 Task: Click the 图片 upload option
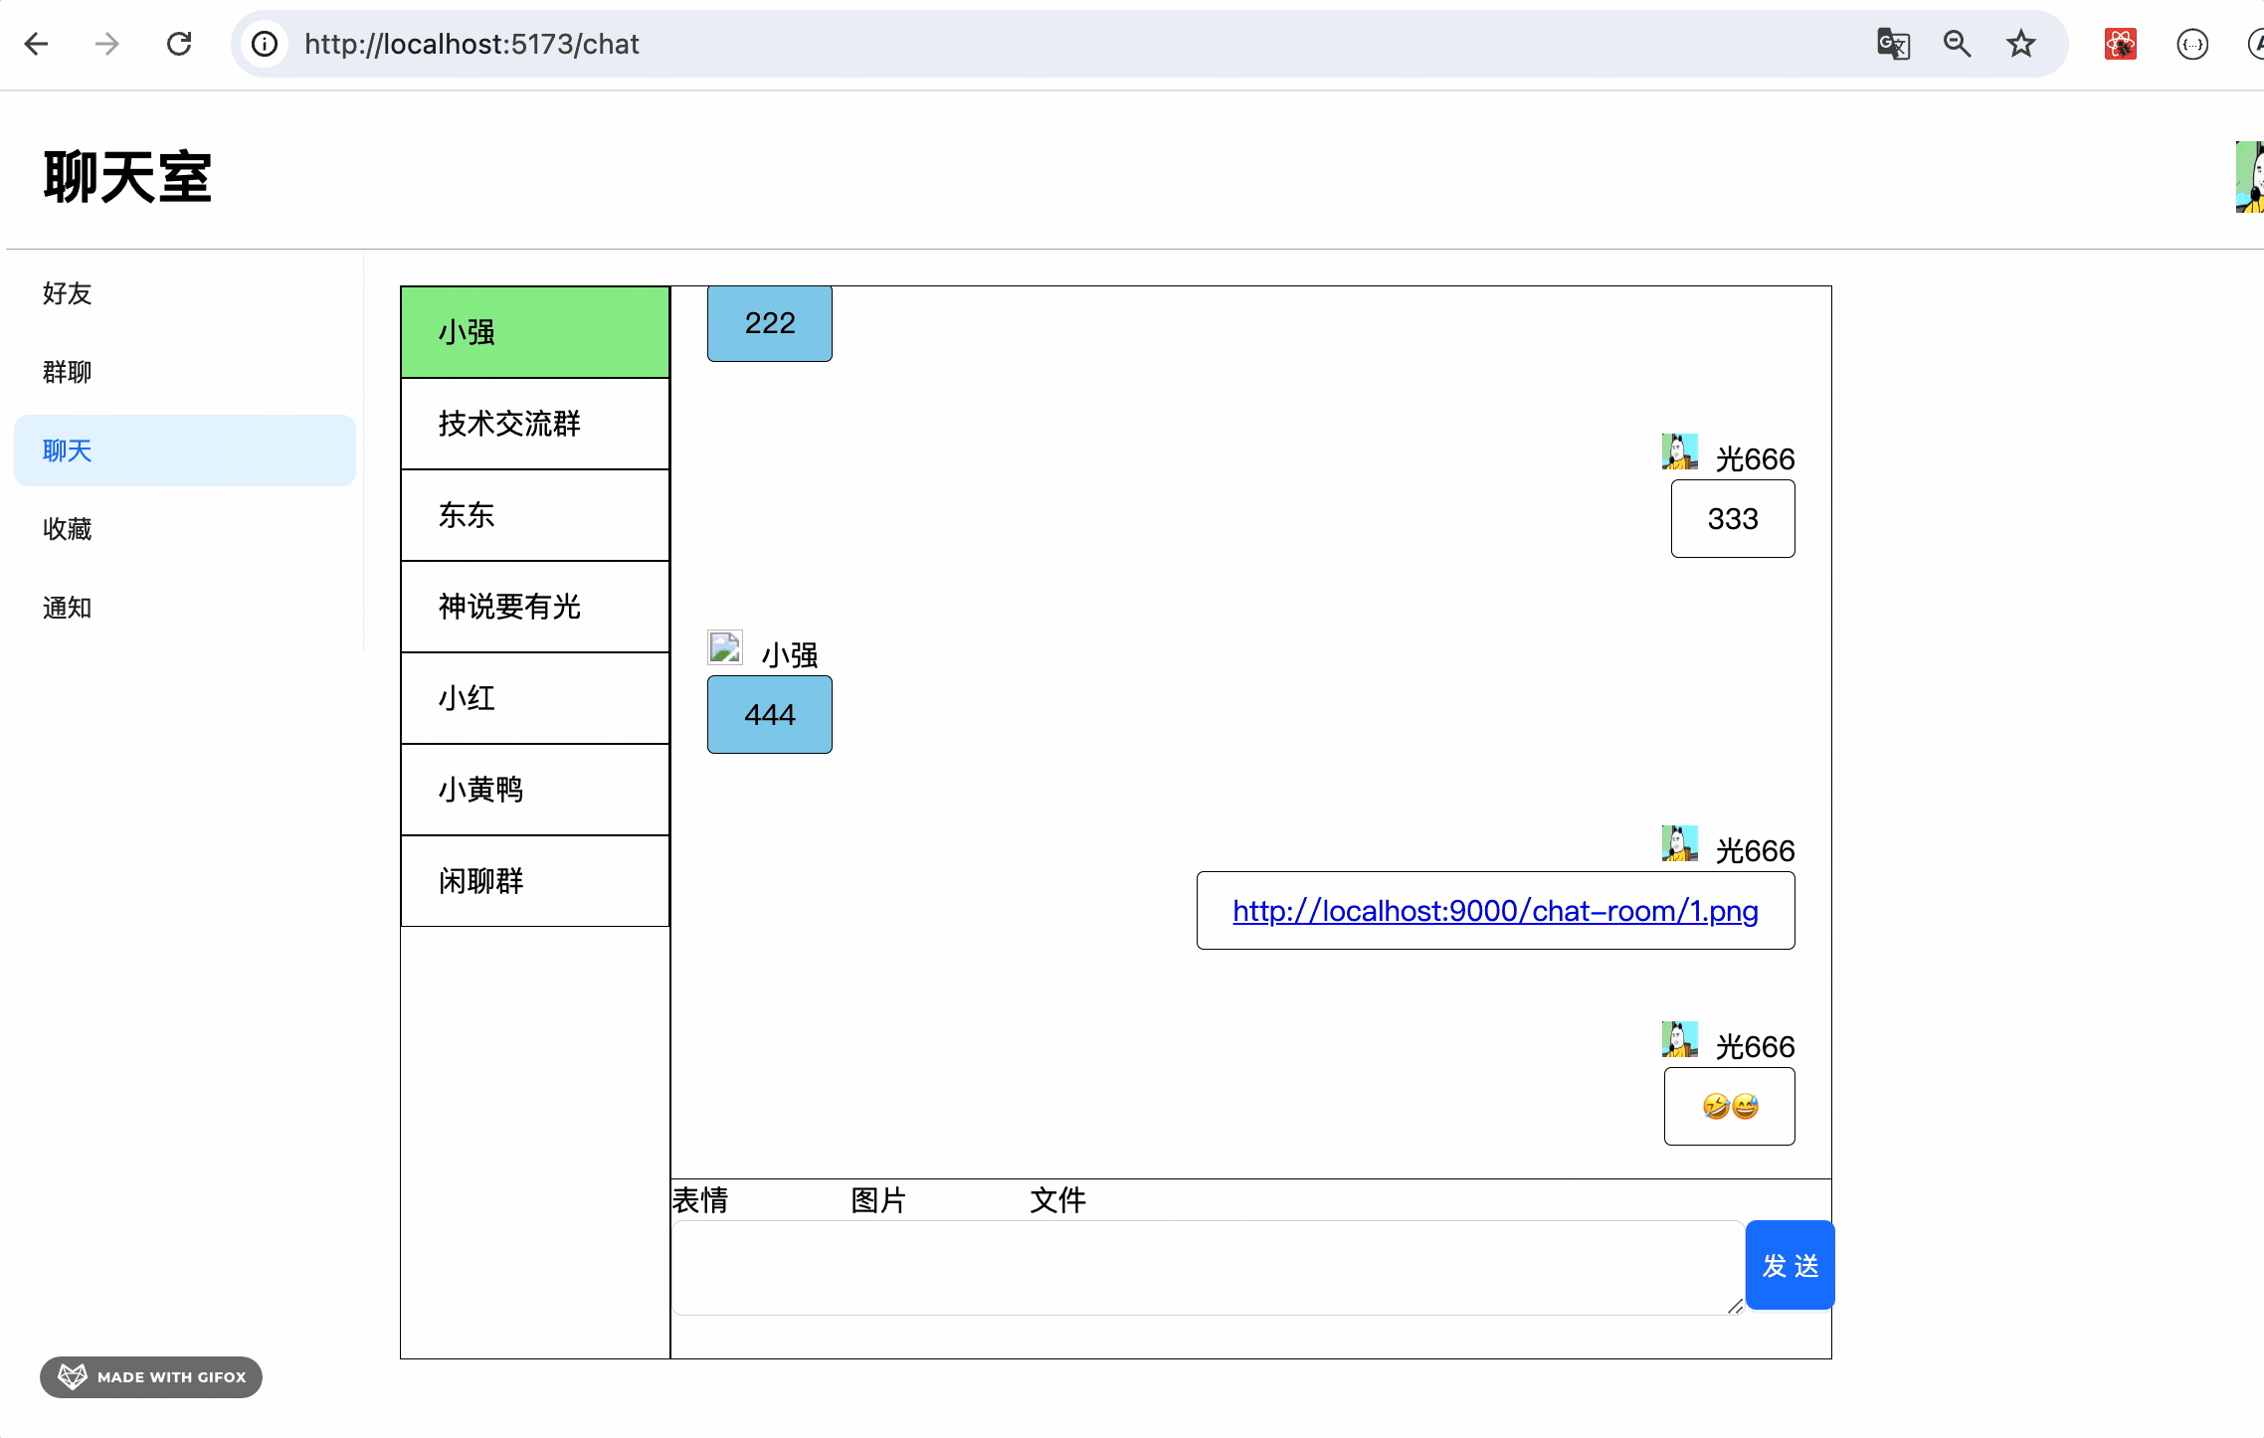click(878, 1200)
